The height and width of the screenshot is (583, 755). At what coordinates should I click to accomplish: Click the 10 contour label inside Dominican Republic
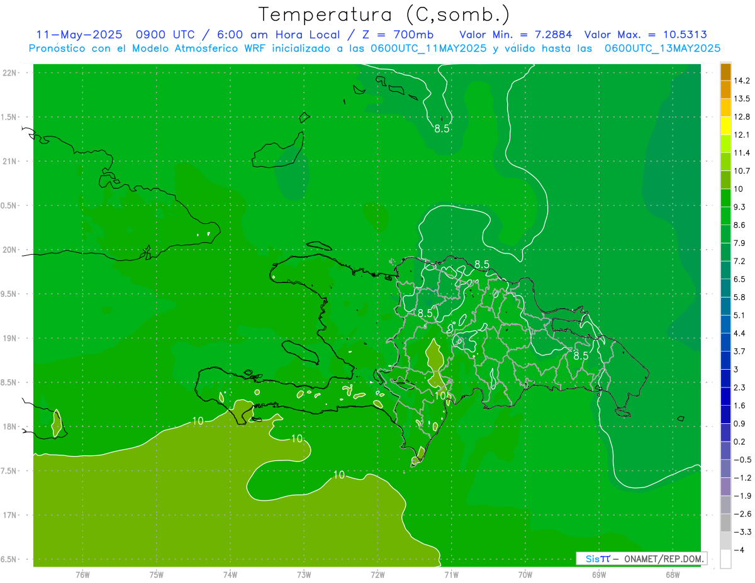(441, 395)
